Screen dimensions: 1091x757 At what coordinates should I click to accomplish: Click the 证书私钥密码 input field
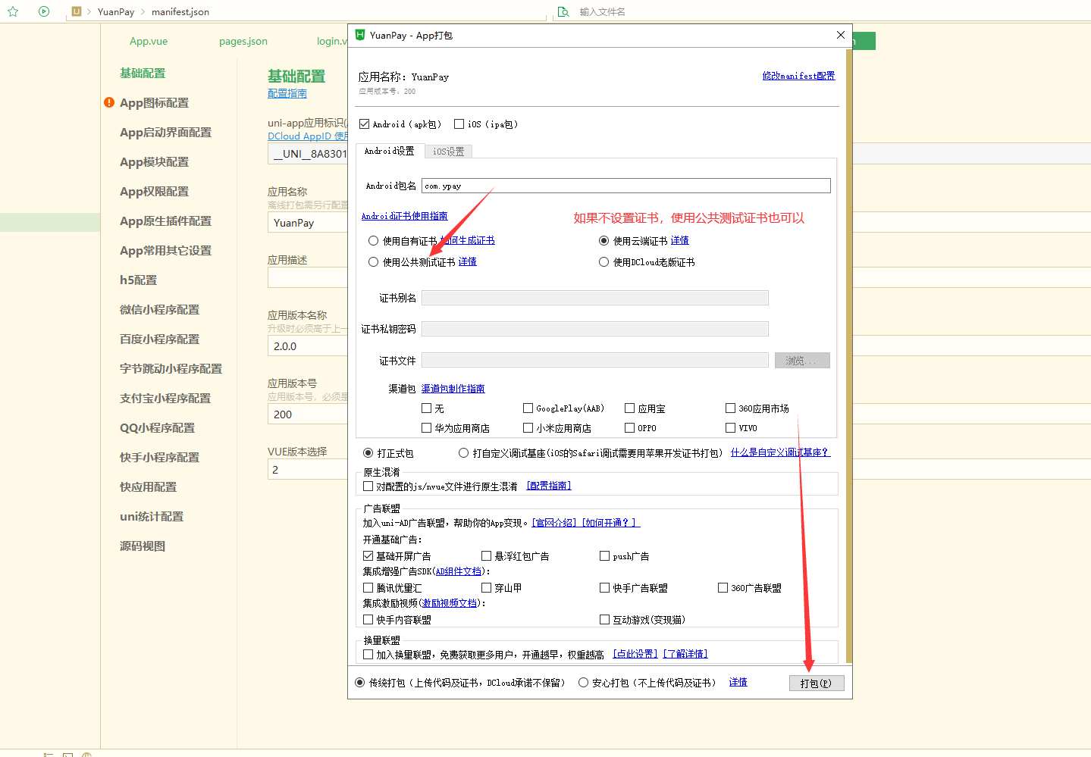[595, 329]
